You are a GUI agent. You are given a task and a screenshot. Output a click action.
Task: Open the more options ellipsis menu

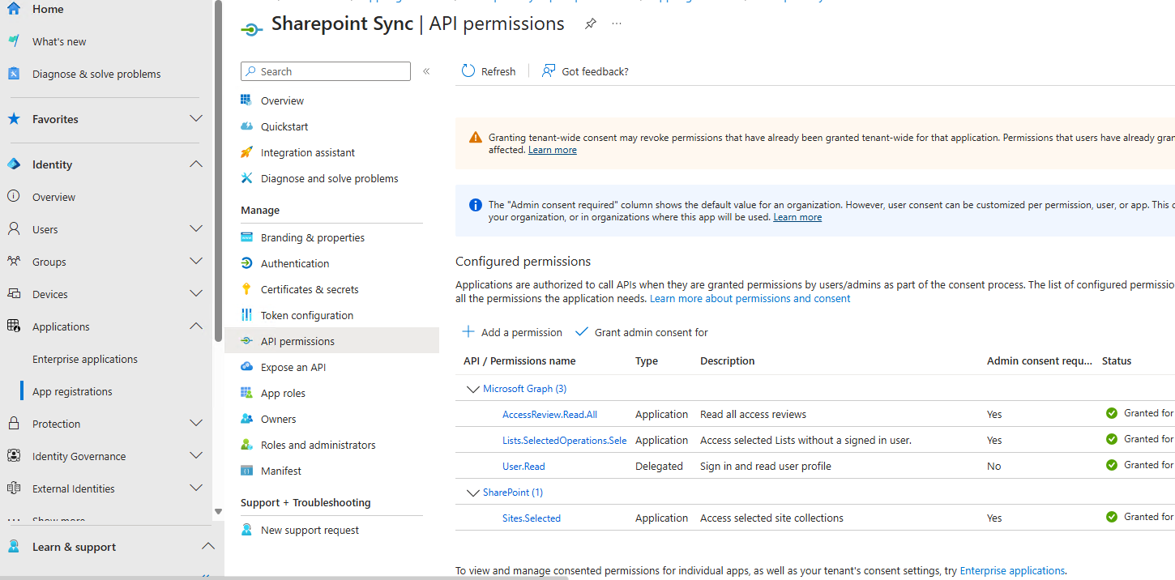pyautogui.click(x=617, y=24)
